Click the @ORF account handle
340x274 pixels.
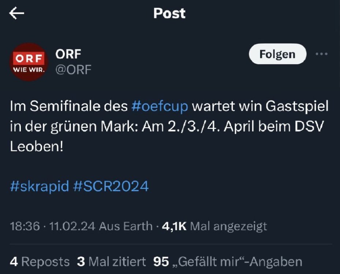tap(73, 69)
